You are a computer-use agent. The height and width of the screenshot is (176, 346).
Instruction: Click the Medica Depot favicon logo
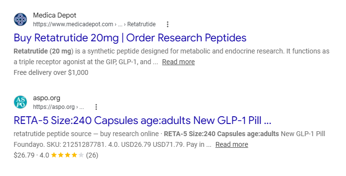tap(20, 19)
